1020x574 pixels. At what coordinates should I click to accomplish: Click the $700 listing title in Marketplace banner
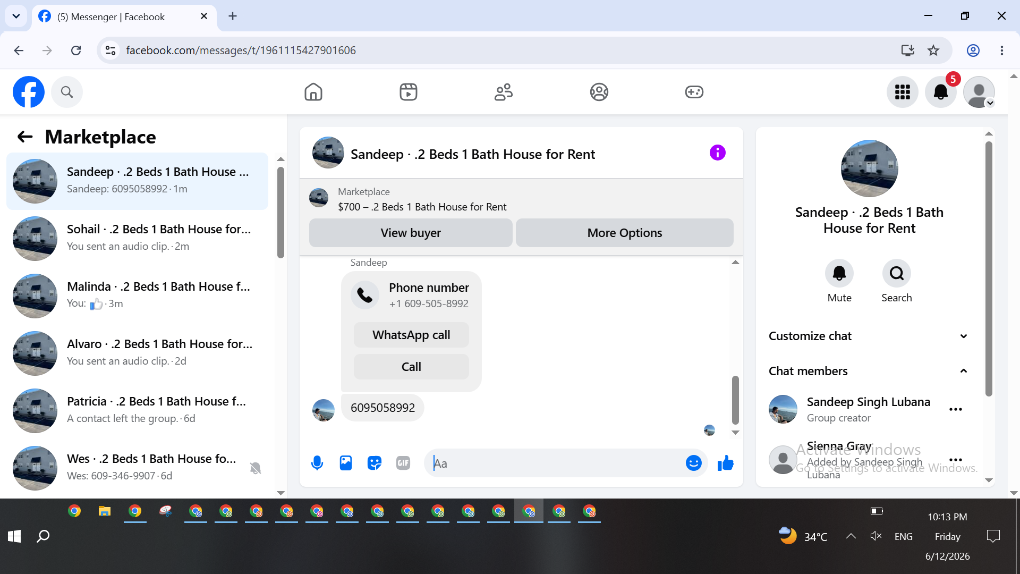(x=422, y=207)
